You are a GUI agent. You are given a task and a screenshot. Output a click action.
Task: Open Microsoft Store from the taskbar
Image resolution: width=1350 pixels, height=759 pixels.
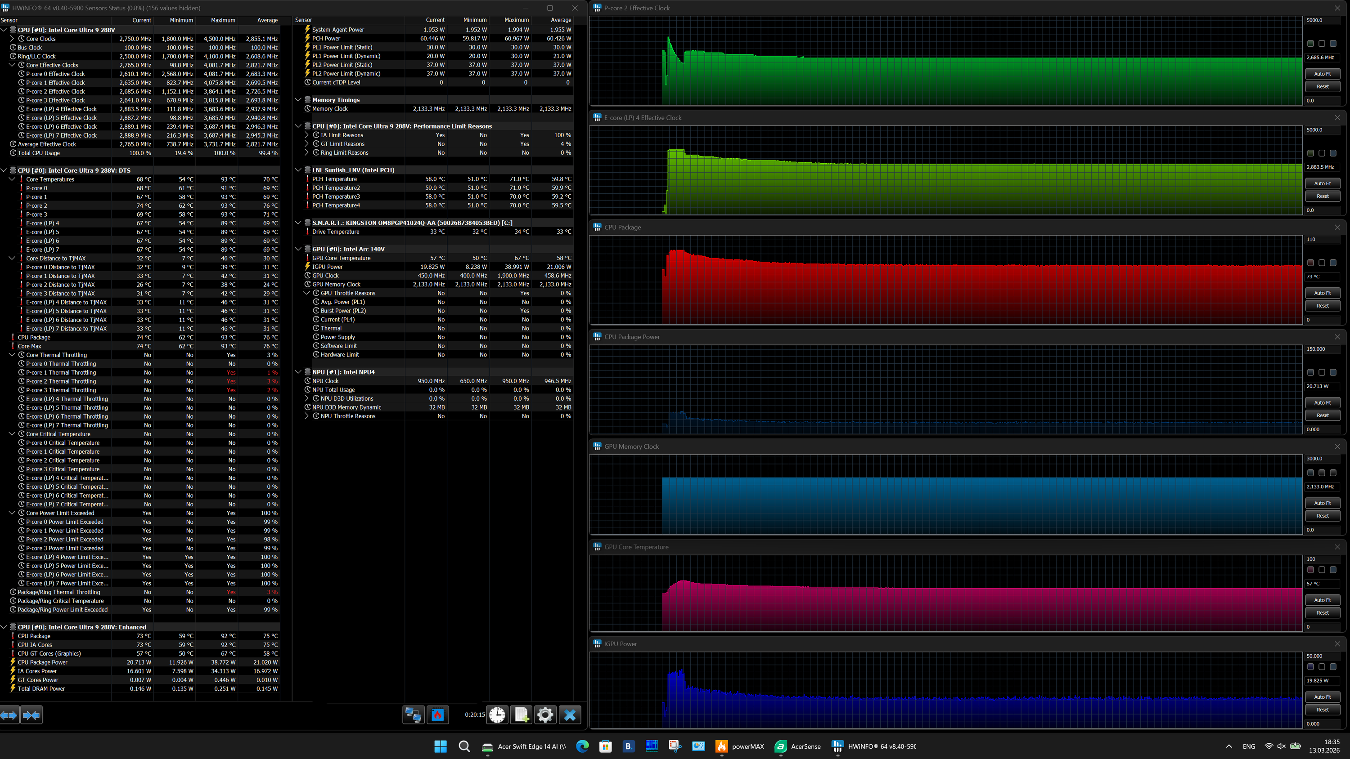605,746
